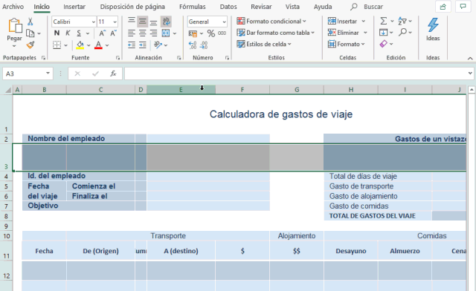Increase indent icon

(x=142, y=45)
